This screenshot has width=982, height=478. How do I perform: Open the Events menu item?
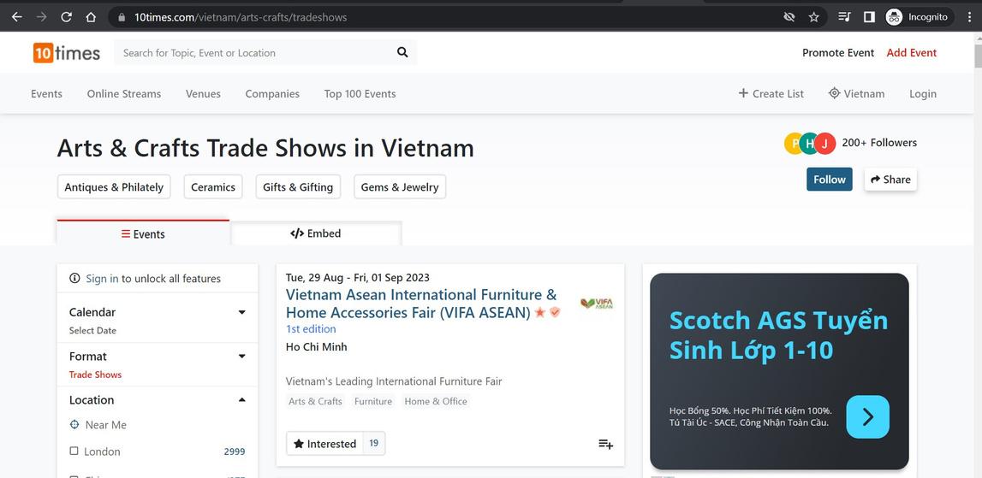[46, 94]
